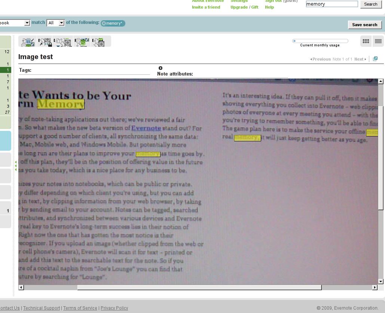
Task: Click the Save search button
Action: 365,25
